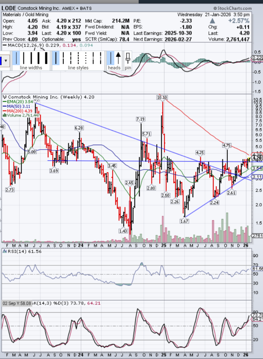The image size is (263, 359).
Task: Click the SCTR (SmlCap) value 78.4
Action: pos(124,39)
